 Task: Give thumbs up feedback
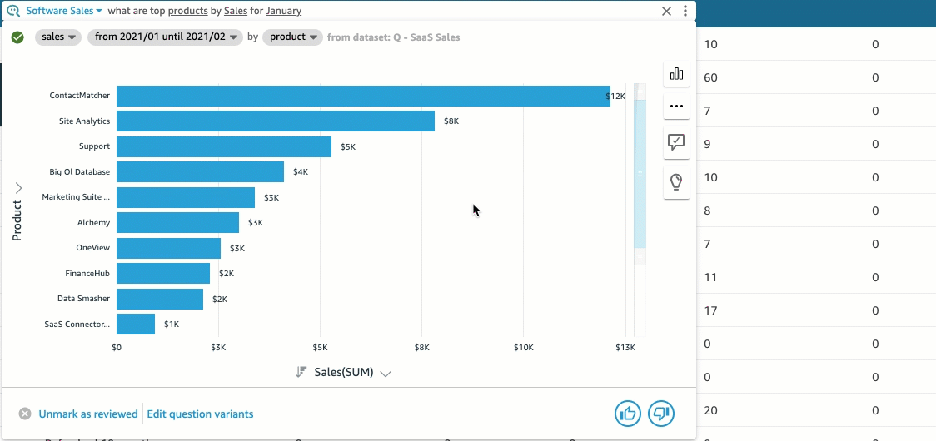coord(627,414)
